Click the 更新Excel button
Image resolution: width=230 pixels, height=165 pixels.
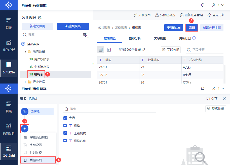tap(174, 28)
